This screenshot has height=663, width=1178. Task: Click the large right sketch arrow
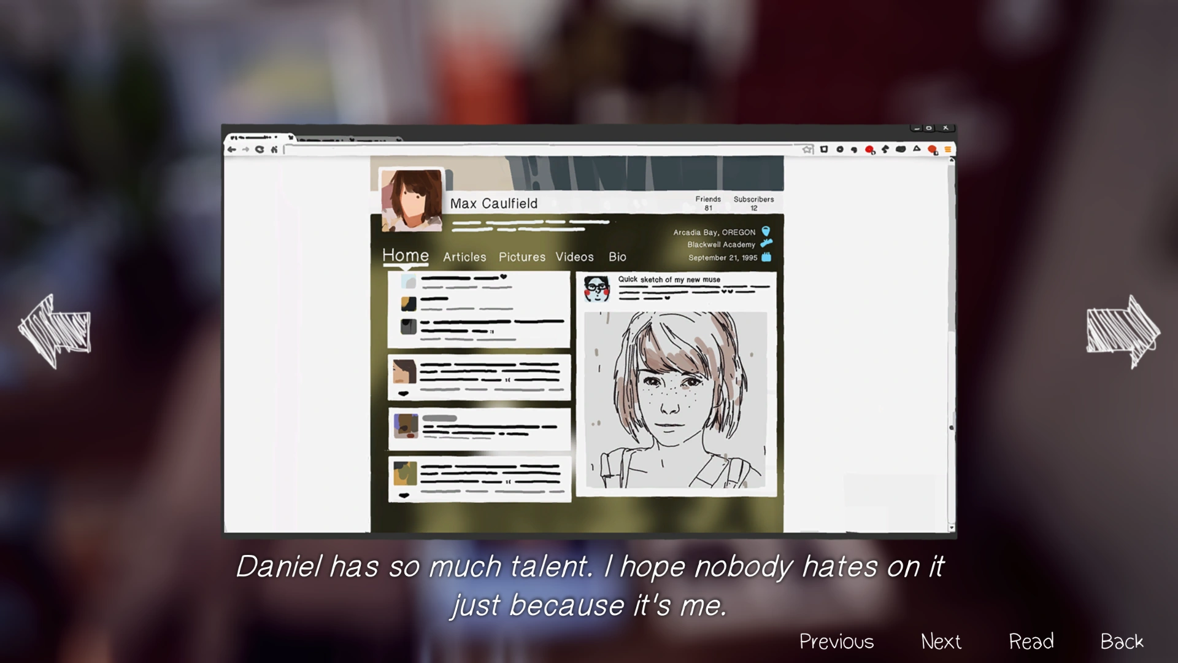click(x=1123, y=331)
